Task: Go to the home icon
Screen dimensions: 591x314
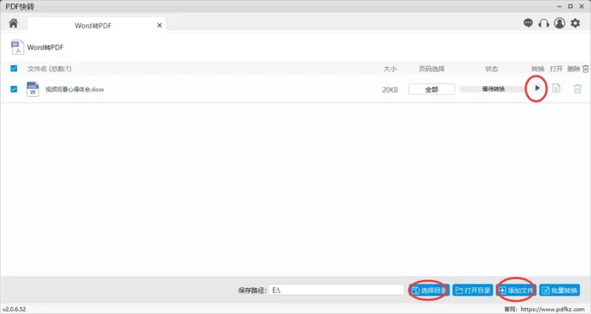Action: point(13,24)
